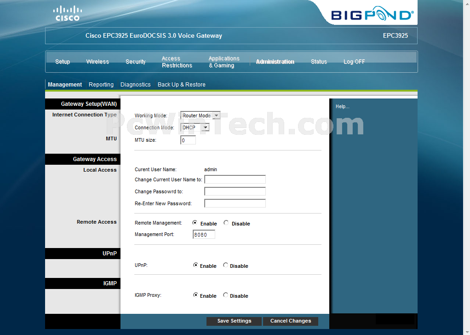The image size is (470, 335).
Task: Click the Help... link
Action: click(342, 106)
